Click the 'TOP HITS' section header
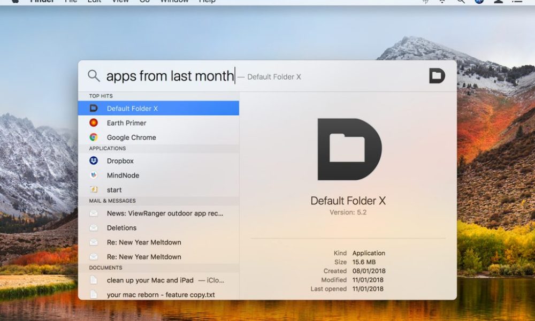Screen dimensions: 535x321 coord(101,96)
